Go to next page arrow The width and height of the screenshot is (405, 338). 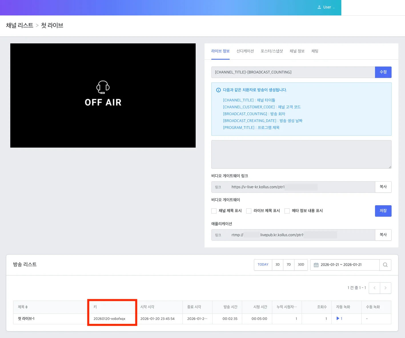386,288
